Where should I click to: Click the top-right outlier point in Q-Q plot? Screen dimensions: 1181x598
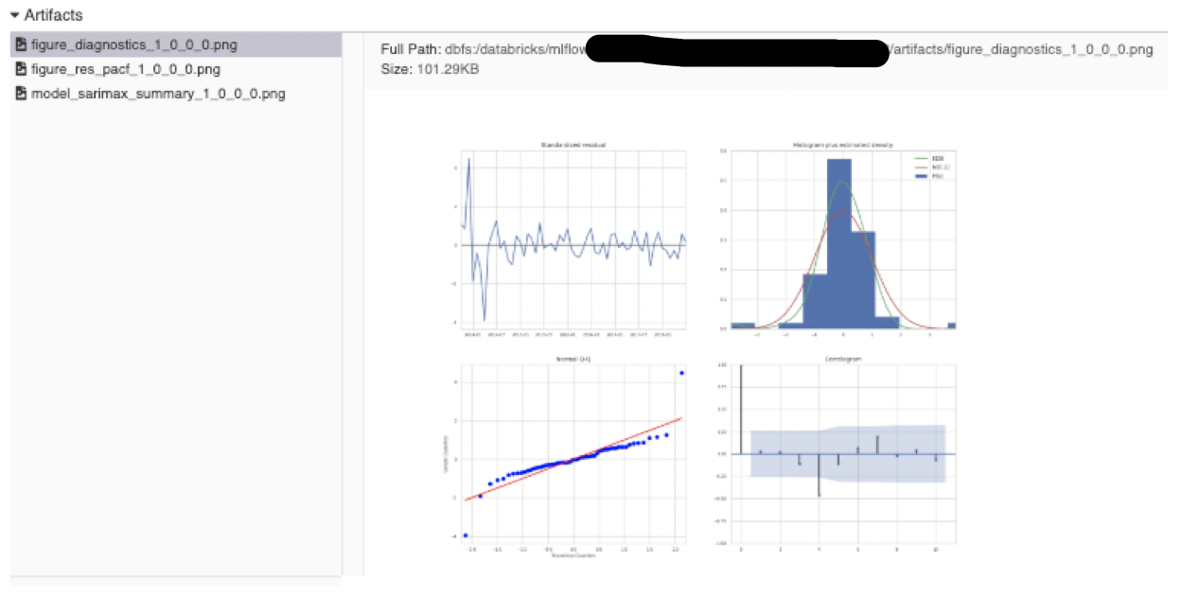pos(681,373)
